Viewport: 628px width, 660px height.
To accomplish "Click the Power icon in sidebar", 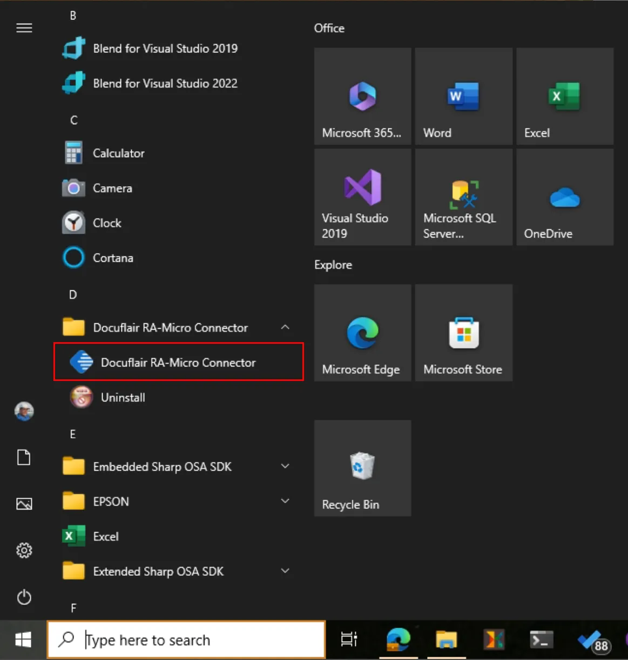I will (x=24, y=597).
